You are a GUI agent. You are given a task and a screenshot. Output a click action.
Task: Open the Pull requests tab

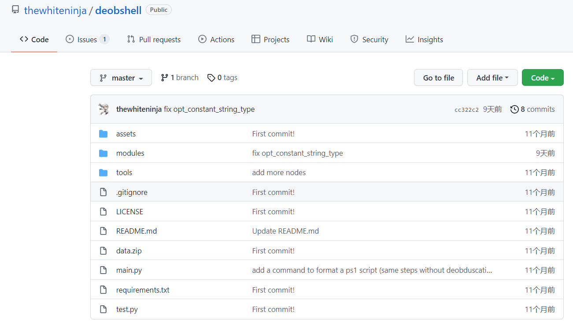[154, 40]
